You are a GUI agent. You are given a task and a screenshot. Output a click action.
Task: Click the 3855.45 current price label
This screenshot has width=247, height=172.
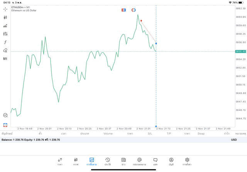[x=240, y=51]
